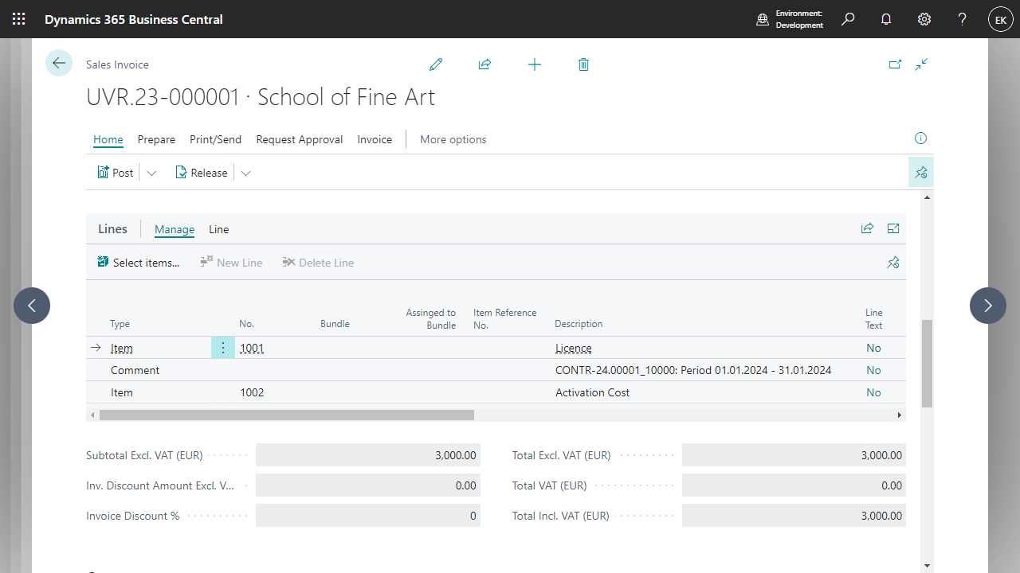Toggle the FactBox information pane icon

[920, 138]
